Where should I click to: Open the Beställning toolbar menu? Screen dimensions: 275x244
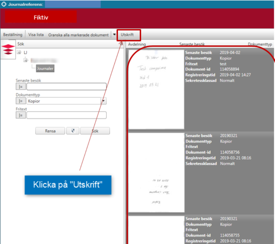tap(13, 35)
